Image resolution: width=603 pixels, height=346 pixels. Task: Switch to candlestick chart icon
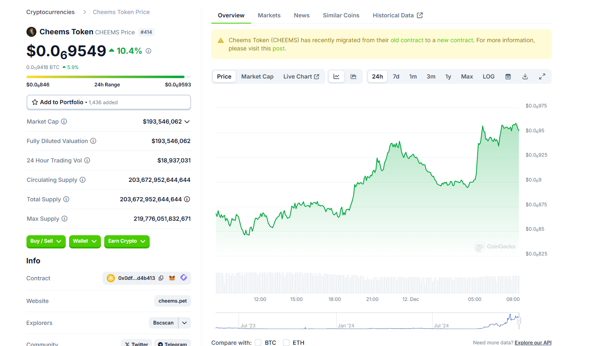pos(354,76)
